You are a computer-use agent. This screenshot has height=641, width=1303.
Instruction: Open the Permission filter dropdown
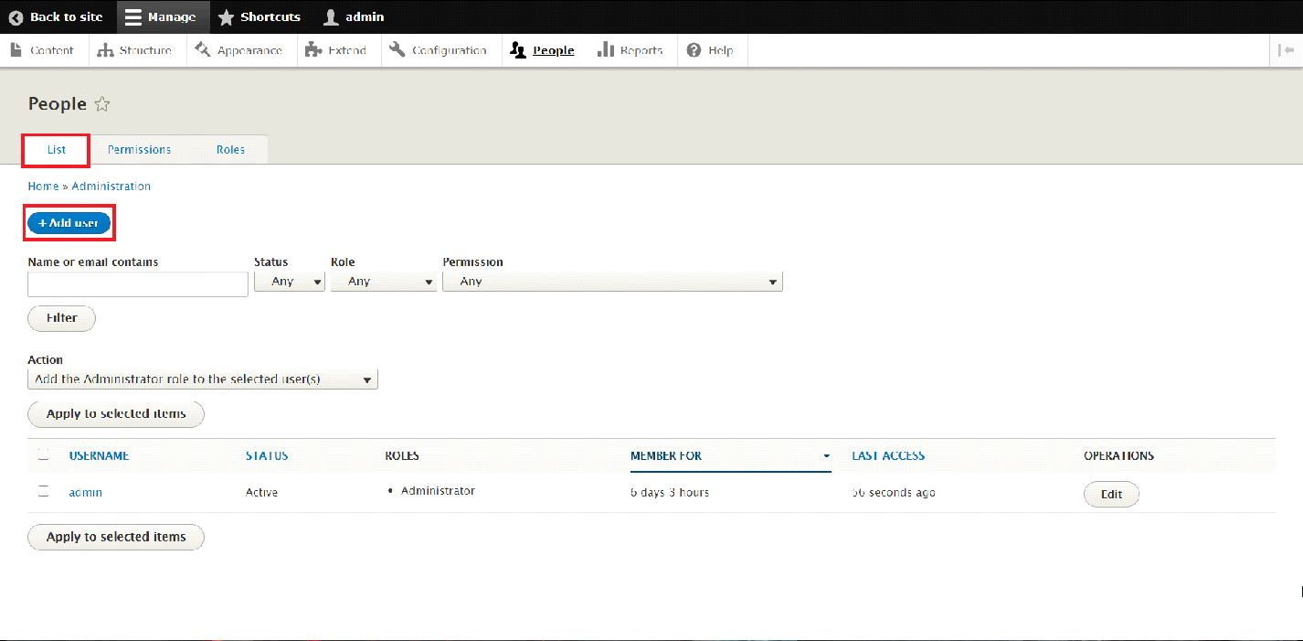point(612,282)
